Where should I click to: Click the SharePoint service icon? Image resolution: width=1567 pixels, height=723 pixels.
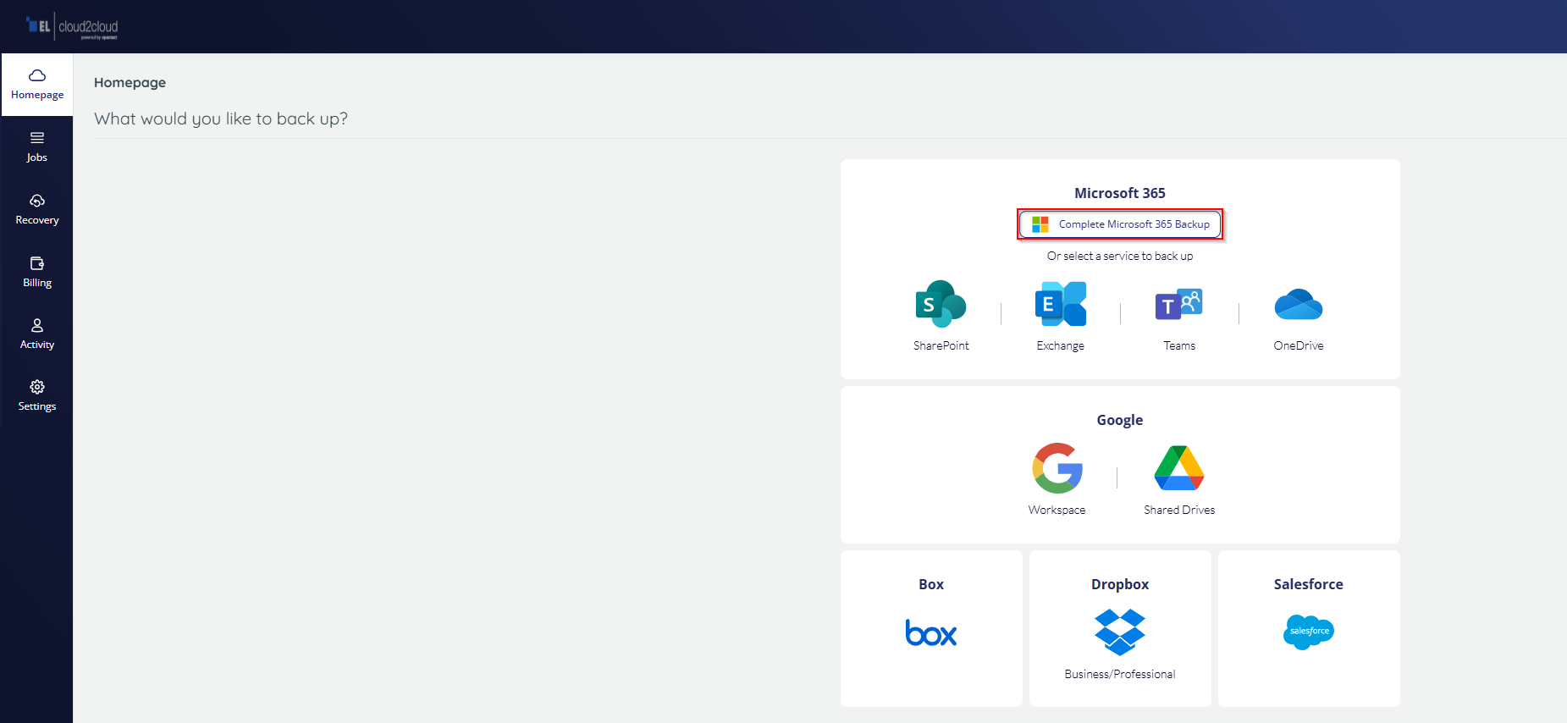pos(941,304)
